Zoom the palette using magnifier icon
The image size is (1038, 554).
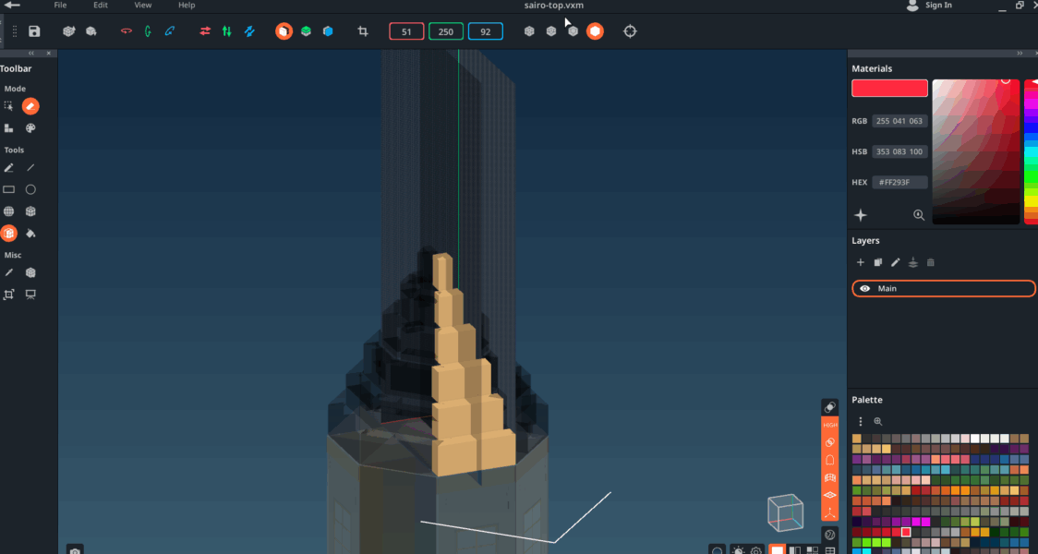878,421
